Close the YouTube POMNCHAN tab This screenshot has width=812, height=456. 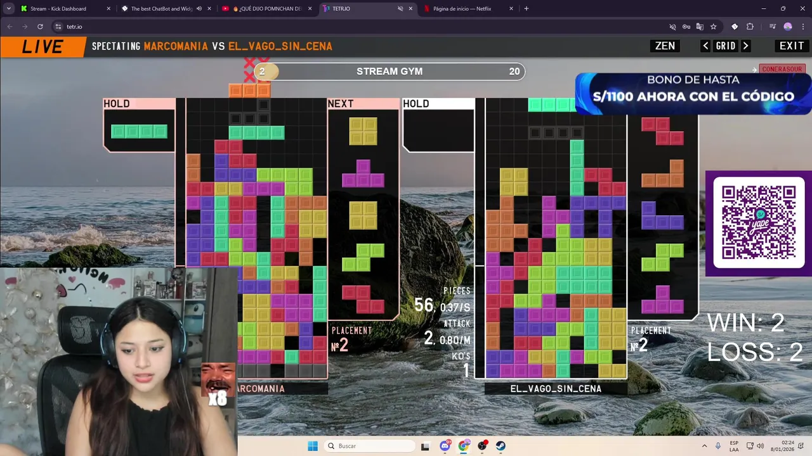pyautogui.click(x=310, y=9)
